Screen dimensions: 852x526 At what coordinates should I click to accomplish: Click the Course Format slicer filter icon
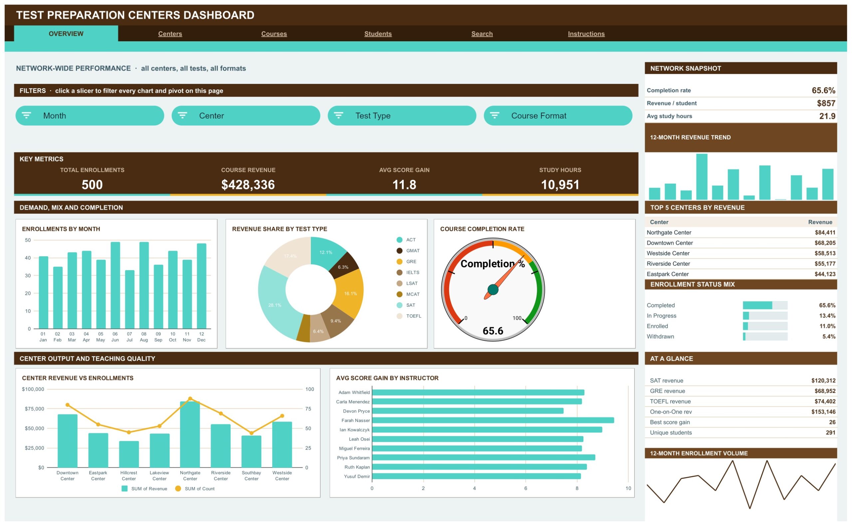[x=494, y=115]
